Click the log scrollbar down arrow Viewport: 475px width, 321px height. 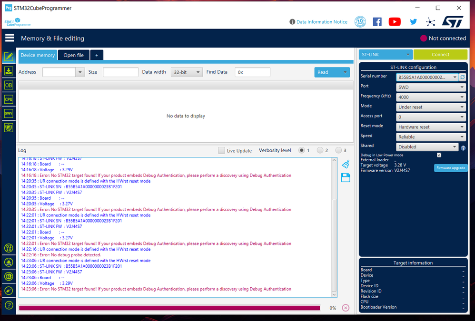(334, 294)
